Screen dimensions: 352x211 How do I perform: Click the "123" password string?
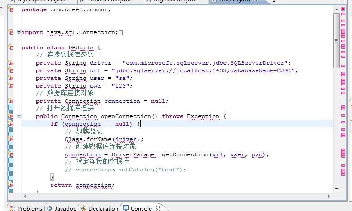pos(120,86)
